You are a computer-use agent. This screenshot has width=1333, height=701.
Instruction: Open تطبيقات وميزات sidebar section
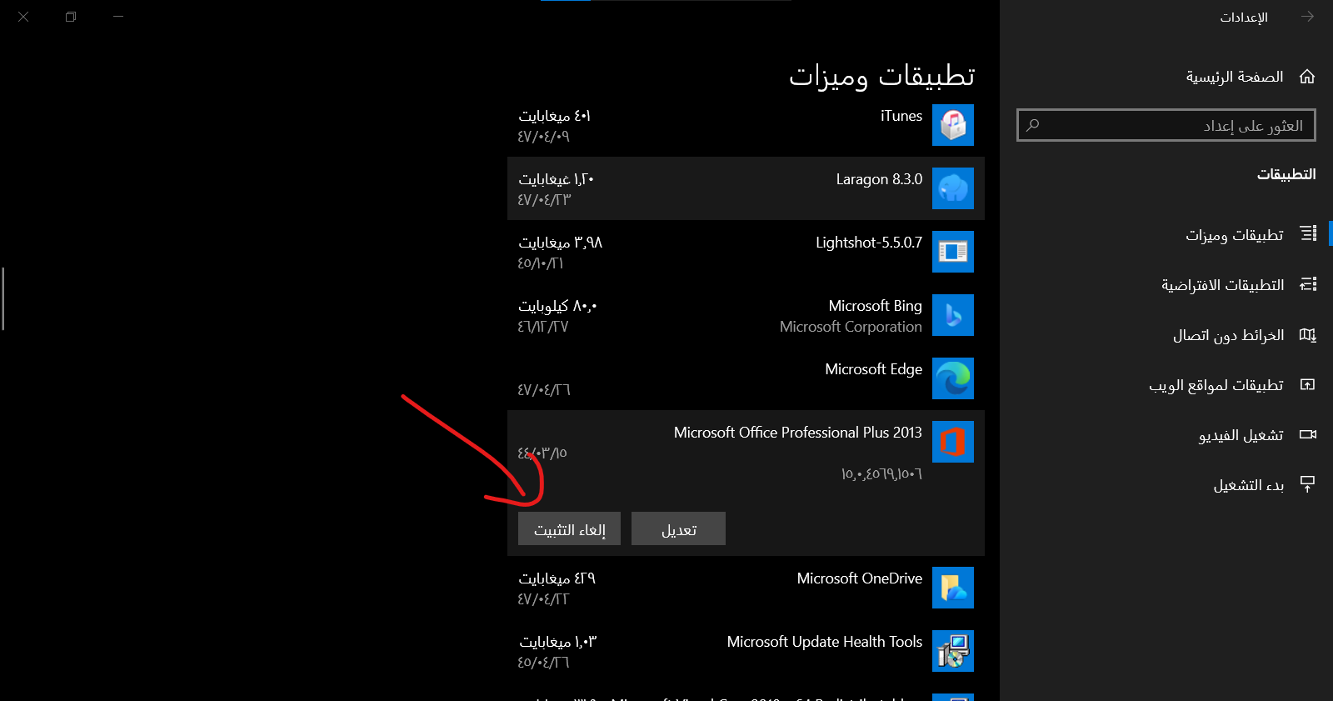[x=1235, y=235]
